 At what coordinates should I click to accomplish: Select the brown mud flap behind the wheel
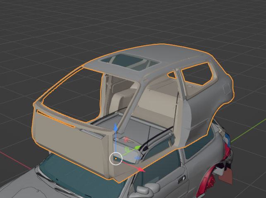click(x=226, y=176)
